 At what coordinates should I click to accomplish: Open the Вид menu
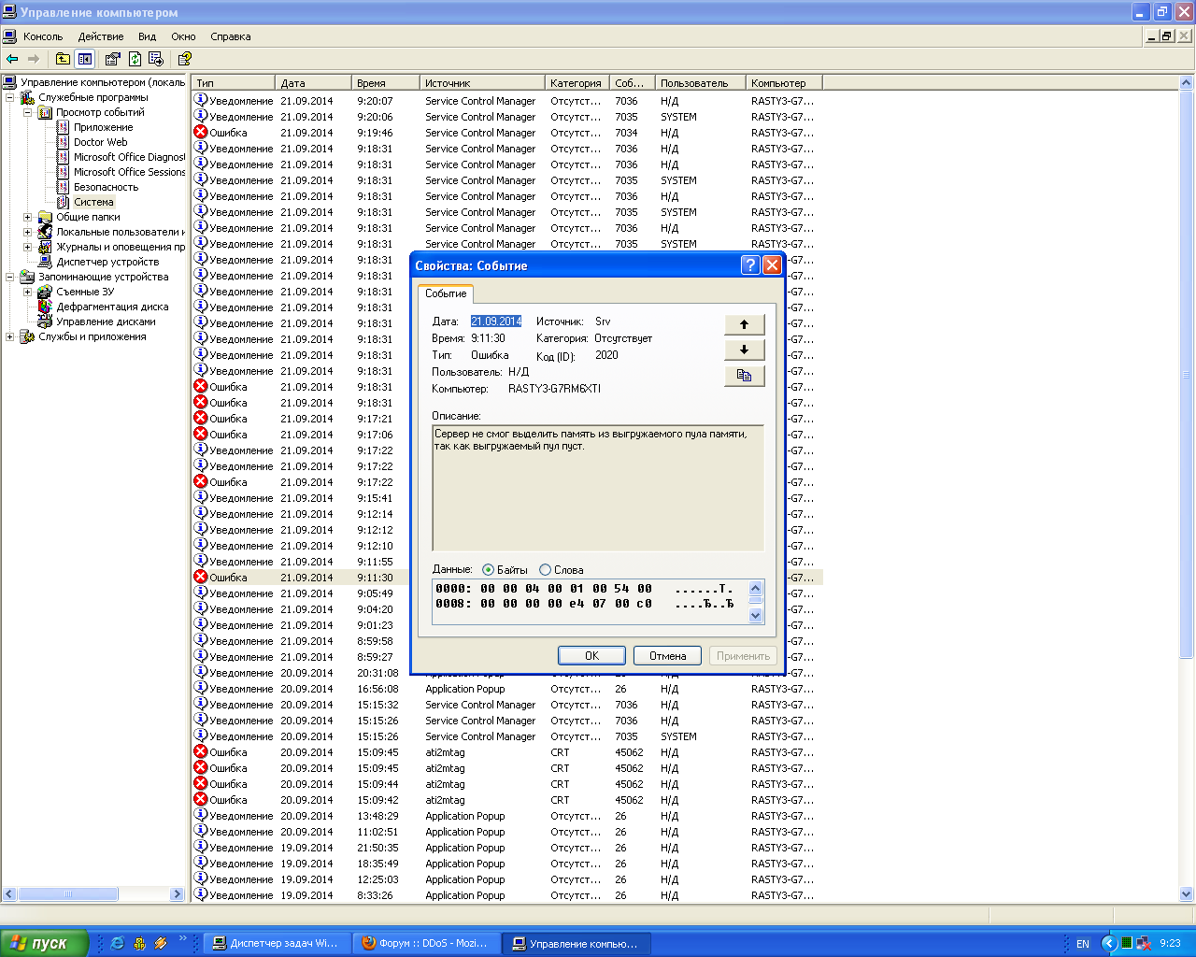[x=147, y=36]
